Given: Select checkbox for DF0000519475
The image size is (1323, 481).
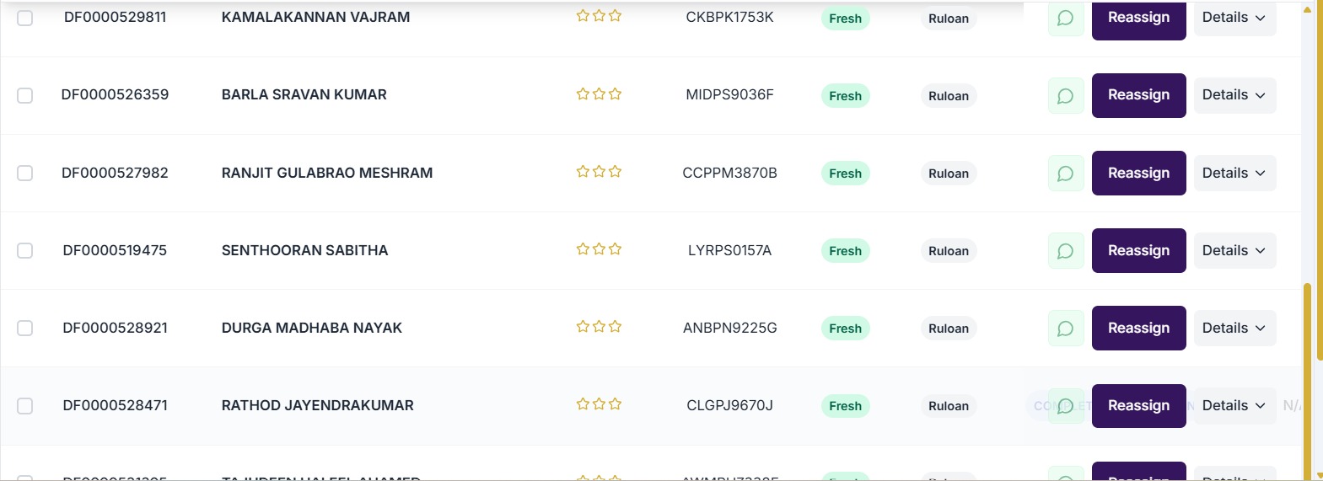Looking at the screenshot, I should [x=25, y=250].
